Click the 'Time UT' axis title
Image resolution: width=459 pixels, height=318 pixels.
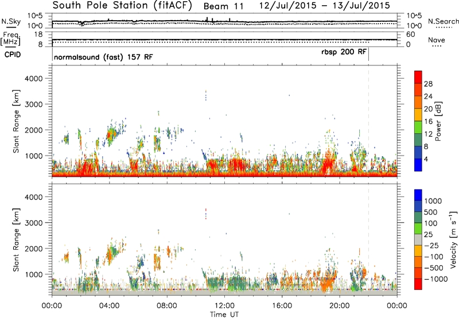[224, 315]
